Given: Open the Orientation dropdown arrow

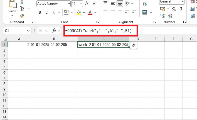Looking at the screenshot, I should point(132,4).
